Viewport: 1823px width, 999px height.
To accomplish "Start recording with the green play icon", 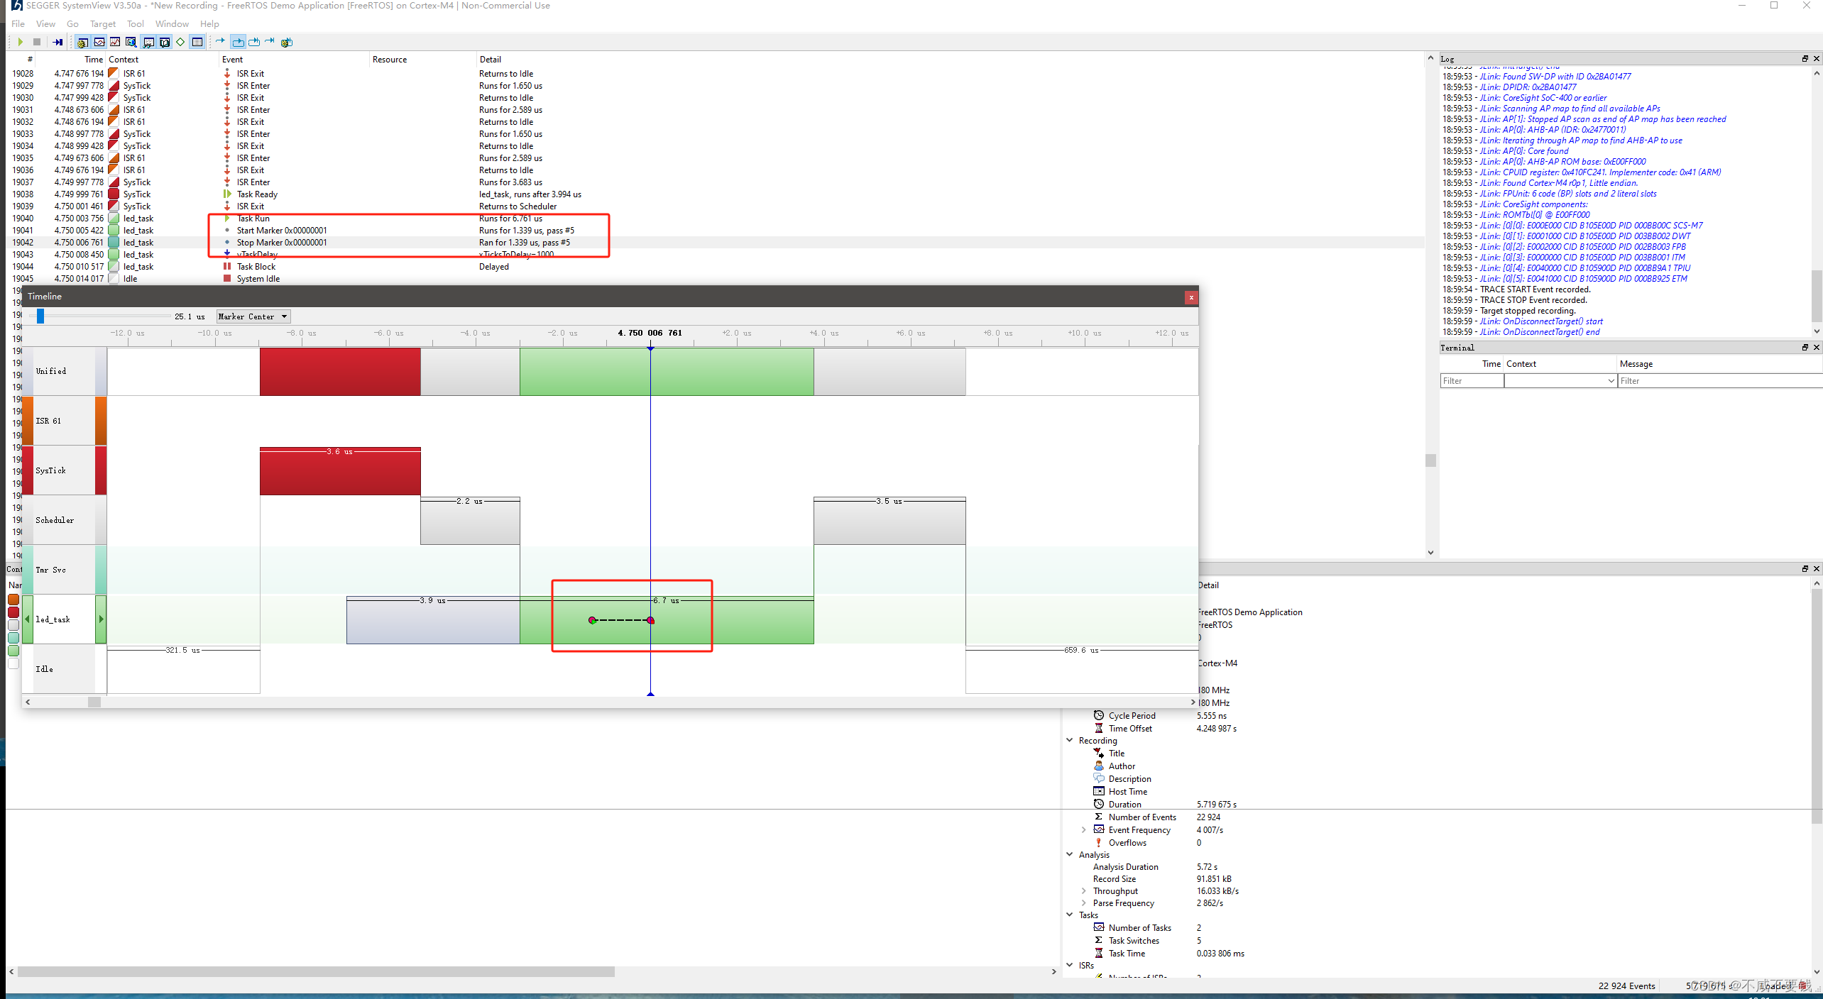I will click(21, 42).
